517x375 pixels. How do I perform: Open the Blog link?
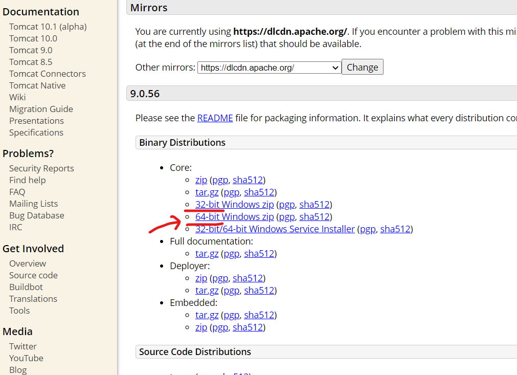pos(18,370)
